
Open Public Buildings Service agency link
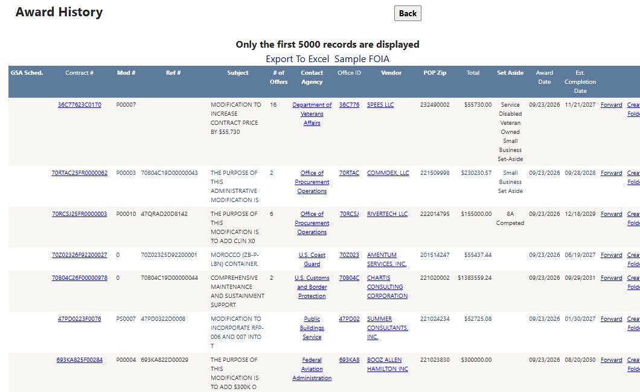coord(312,328)
